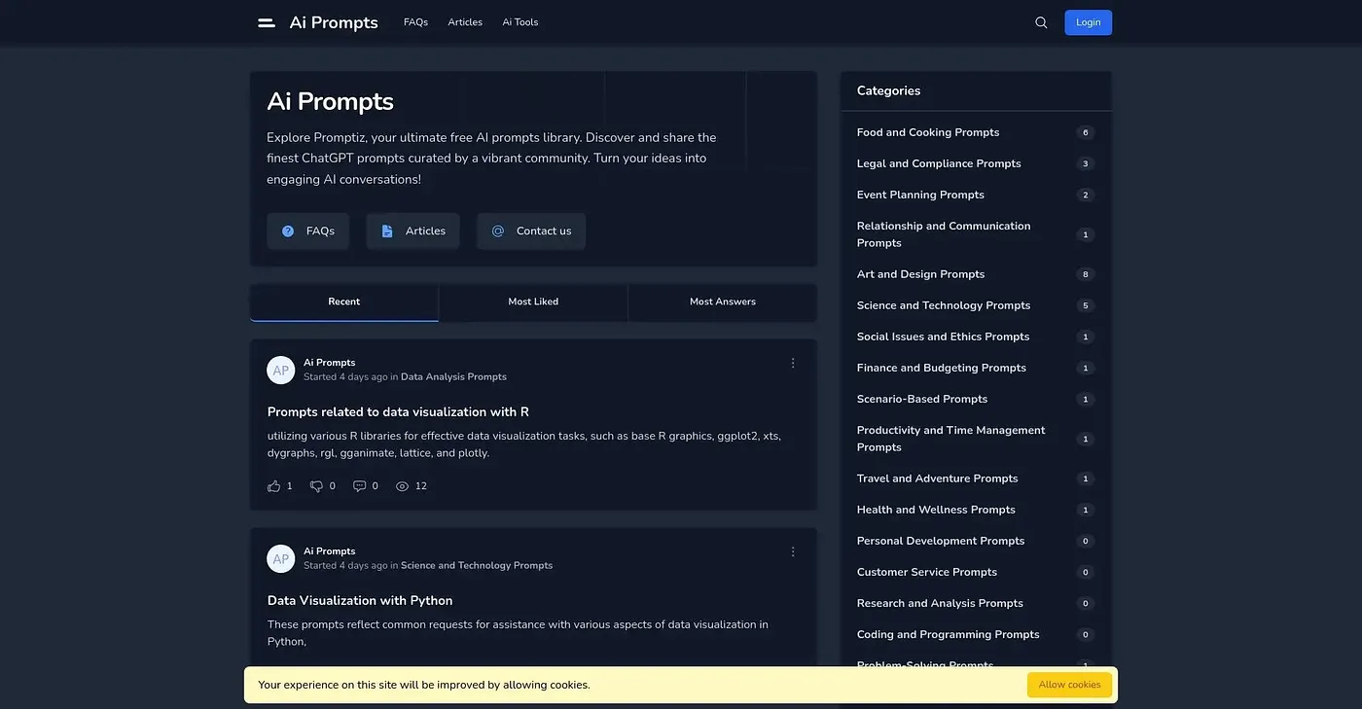Dislike the data visualization with R post

316,486
